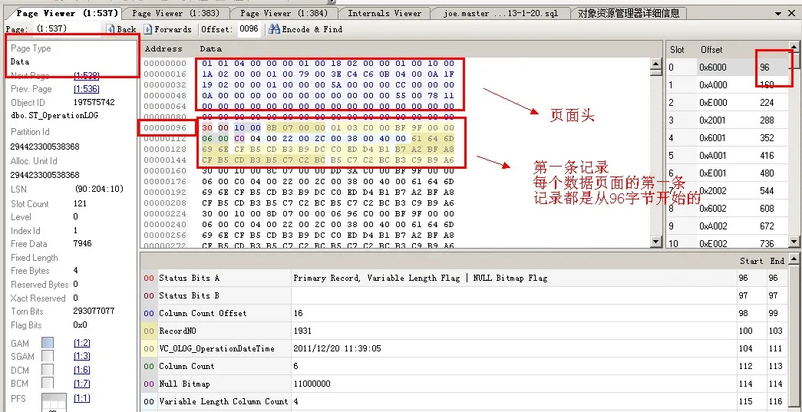Click the Slot Count value 121
The height and width of the screenshot is (412, 802).
click(81, 203)
